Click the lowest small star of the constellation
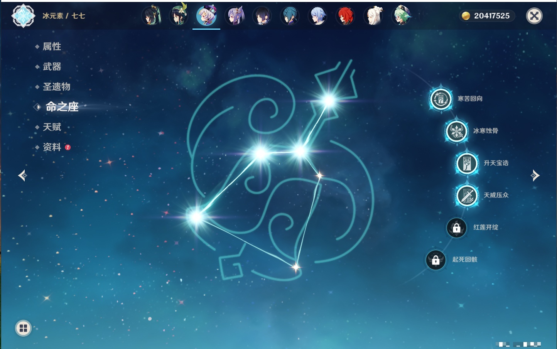Viewport: 557px width, 349px height. [296, 267]
